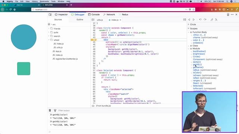239x134 pixels.
Task: Click the browser home button
Action: click(x=15, y=9)
